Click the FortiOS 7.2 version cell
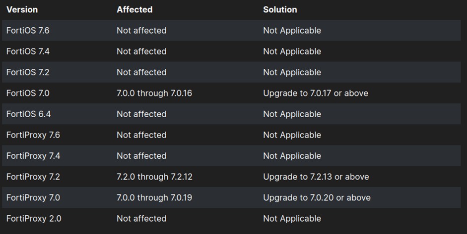Viewport: 467px width, 234px height. (x=28, y=72)
